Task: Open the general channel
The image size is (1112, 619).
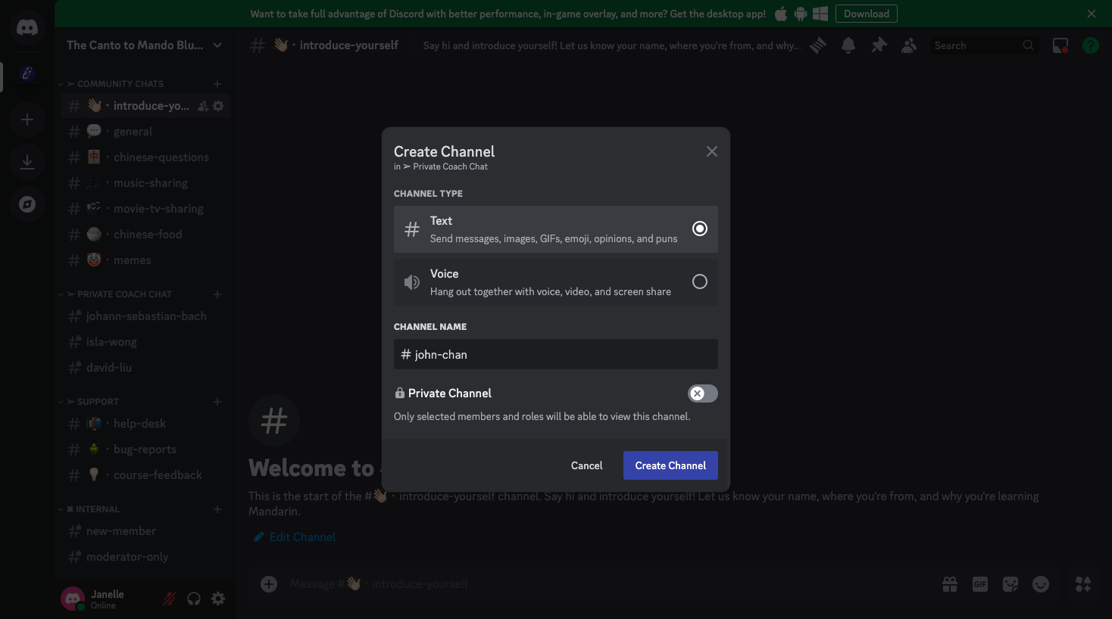Action: click(x=133, y=132)
